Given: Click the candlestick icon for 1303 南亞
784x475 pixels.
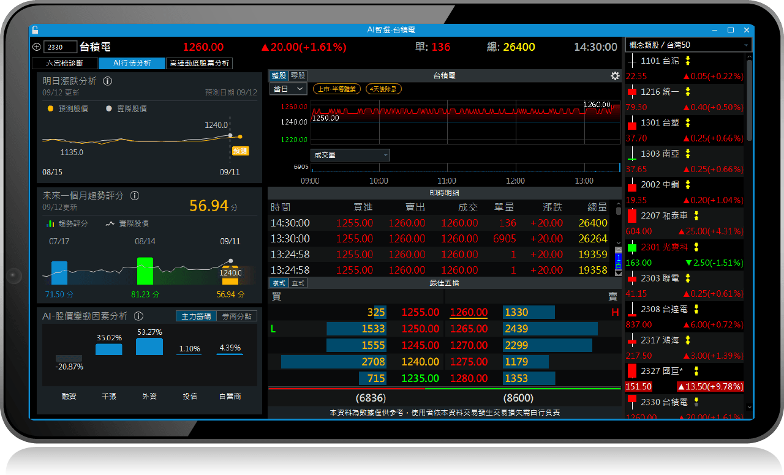Looking at the screenshot, I should tap(632, 154).
